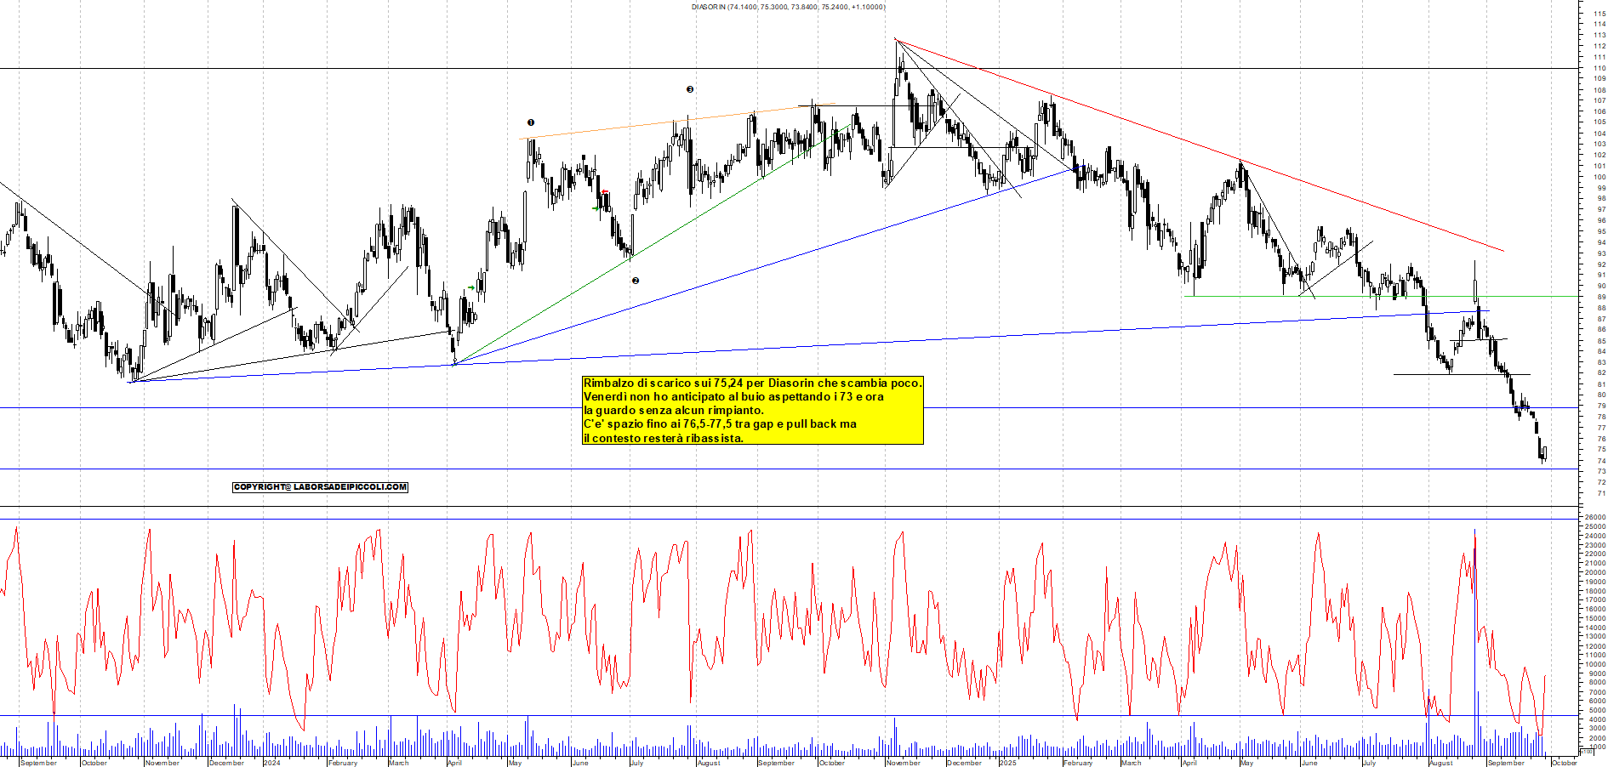This screenshot has height=767, width=1608.
Task: Select the red left-pointing arrow marker
Action: 604,193
